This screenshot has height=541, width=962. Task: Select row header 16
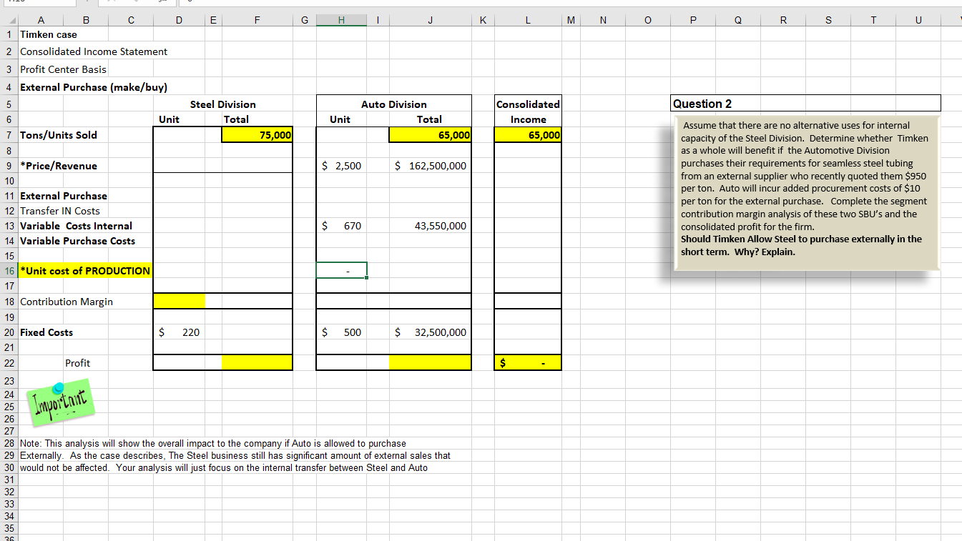coord(9,271)
